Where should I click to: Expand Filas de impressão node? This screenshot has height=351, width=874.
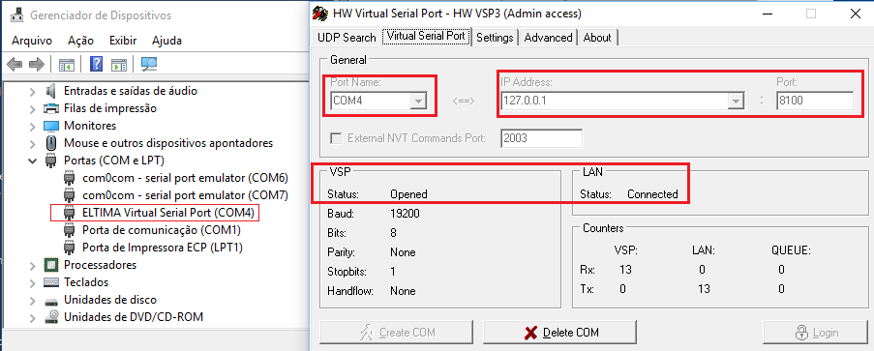pos(32,108)
